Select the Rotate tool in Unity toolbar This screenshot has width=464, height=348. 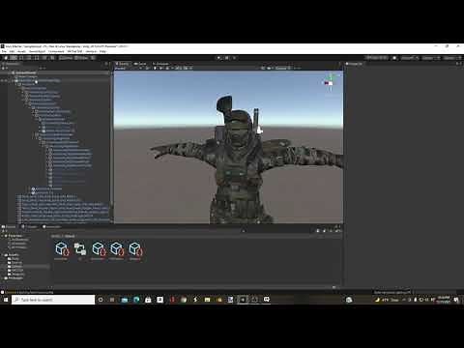[x=21, y=58]
